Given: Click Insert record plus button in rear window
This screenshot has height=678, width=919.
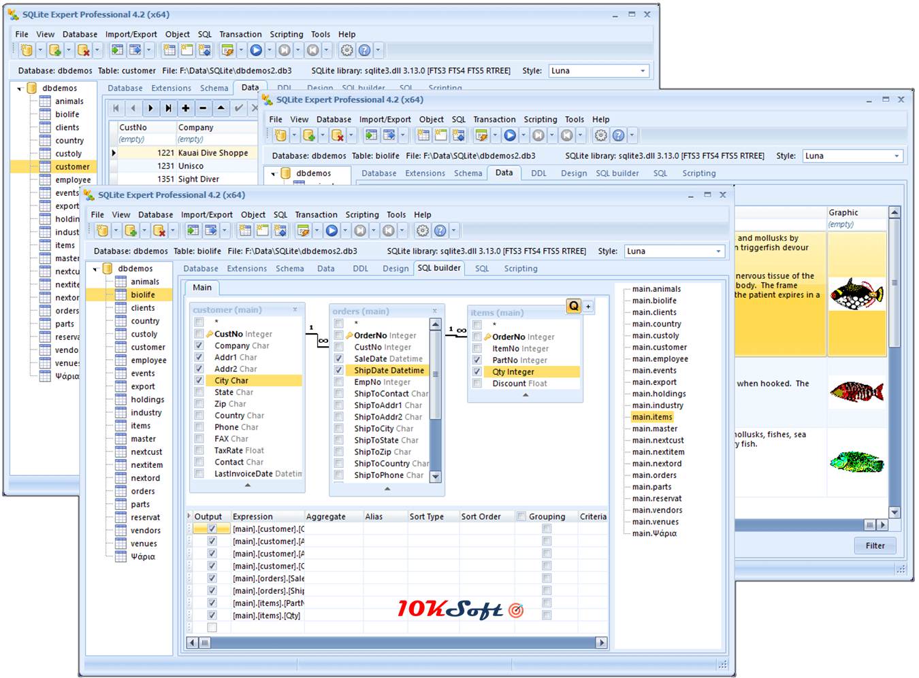Looking at the screenshot, I should 186,107.
